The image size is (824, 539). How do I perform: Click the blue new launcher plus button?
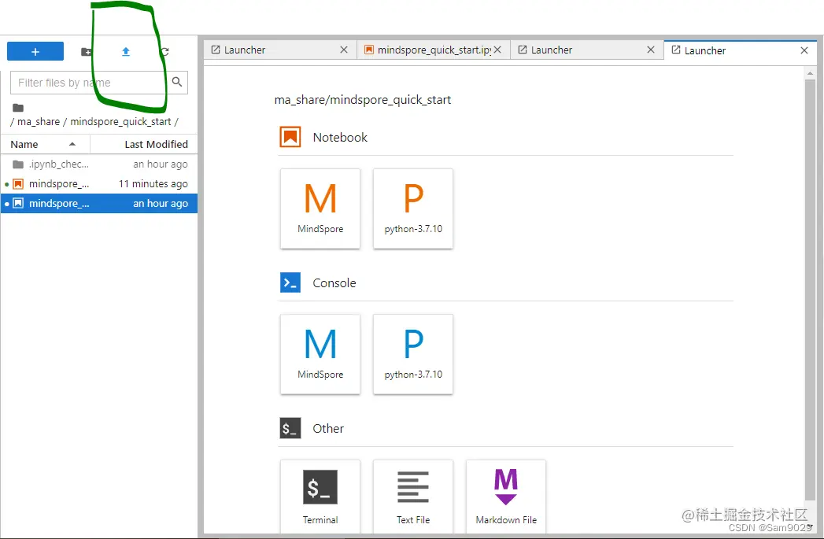click(x=35, y=51)
